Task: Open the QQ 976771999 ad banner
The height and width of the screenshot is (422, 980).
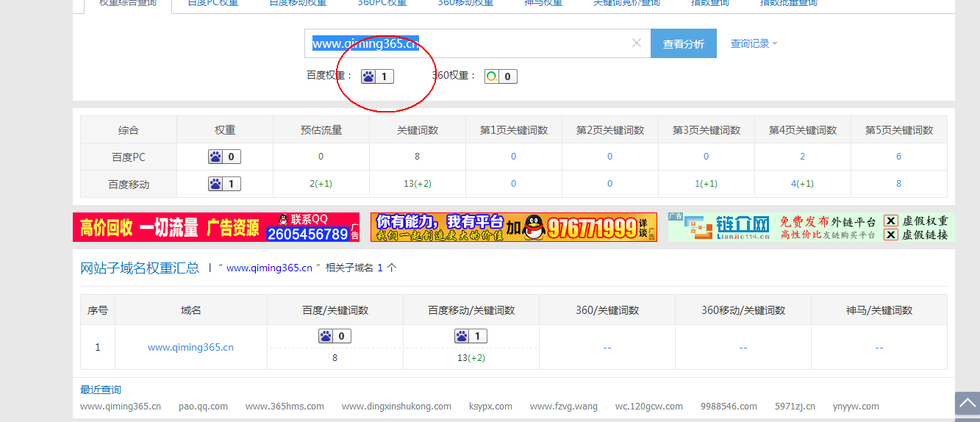Action: (514, 227)
